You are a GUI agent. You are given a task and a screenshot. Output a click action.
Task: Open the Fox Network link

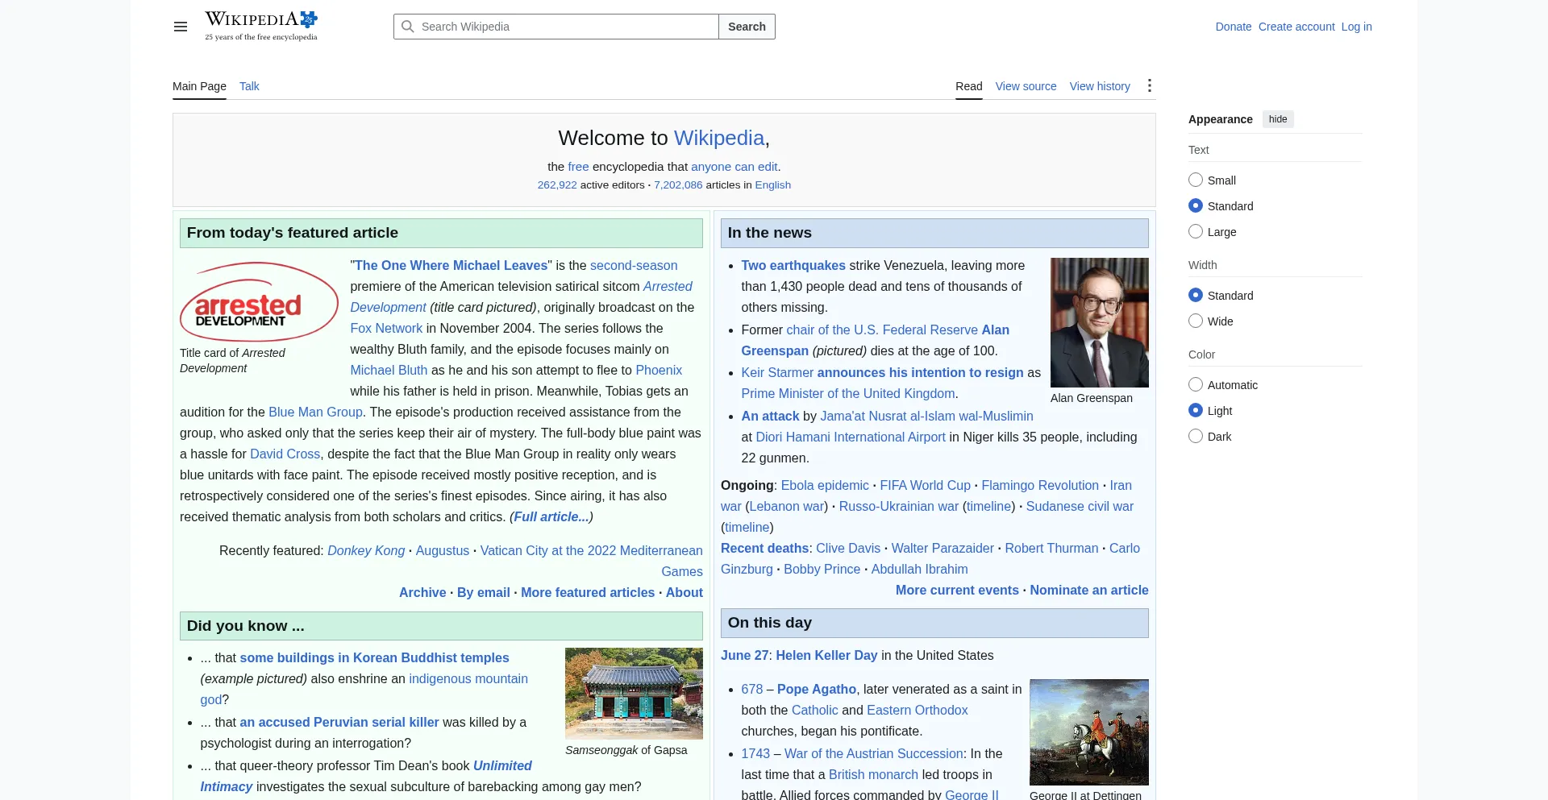(386, 328)
